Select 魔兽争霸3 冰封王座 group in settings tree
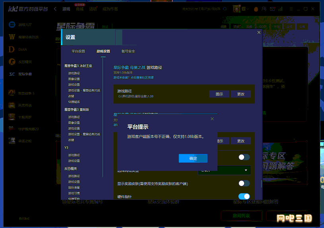 point(78,66)
